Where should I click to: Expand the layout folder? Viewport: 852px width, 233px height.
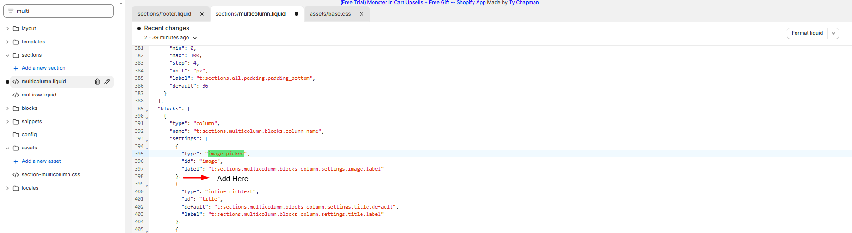tap(7, 29)
